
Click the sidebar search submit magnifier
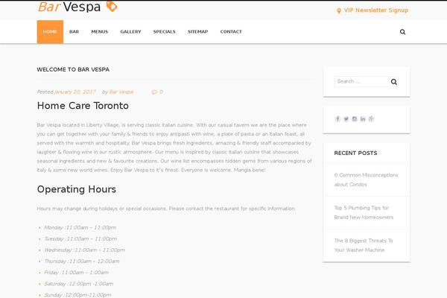[x=393, y=82]
